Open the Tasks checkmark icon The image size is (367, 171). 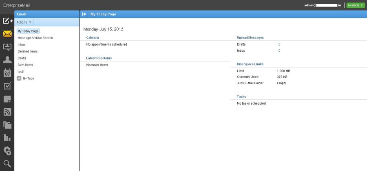click(7, 86)
